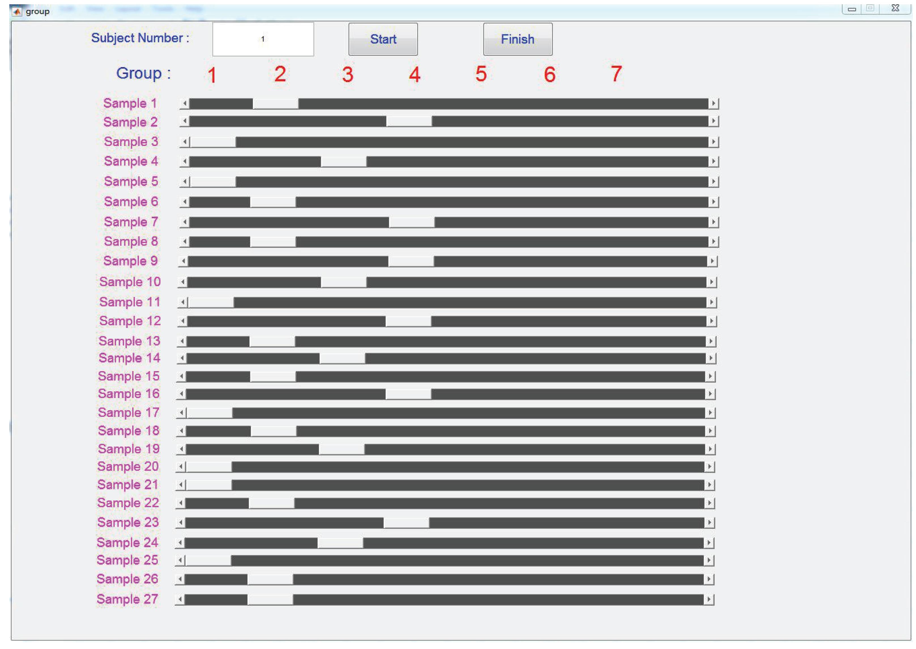The image size is (916, 649).
Task: Click left arrow of Sample 7 slider
Action: point(184,222)
